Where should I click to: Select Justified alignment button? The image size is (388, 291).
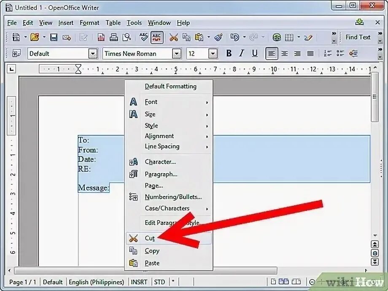310,54
